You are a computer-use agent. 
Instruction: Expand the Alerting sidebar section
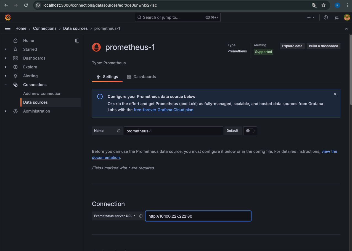pos(5,76)
